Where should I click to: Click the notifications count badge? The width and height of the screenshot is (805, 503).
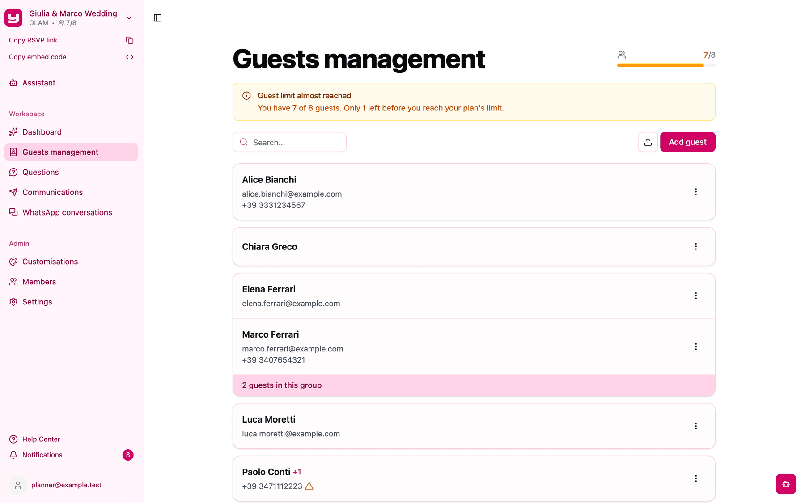pyautogui.click(x=128, y=455)
